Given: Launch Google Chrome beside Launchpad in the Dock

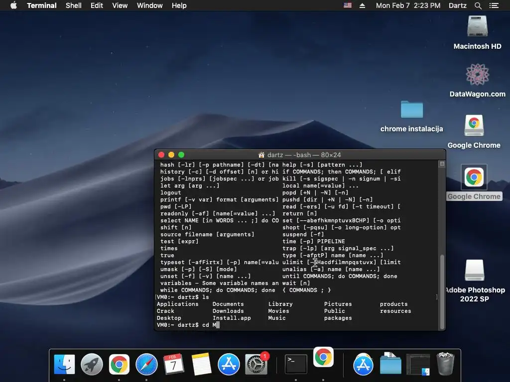Looking at the screenshot, I should click(x=119, y=364).
